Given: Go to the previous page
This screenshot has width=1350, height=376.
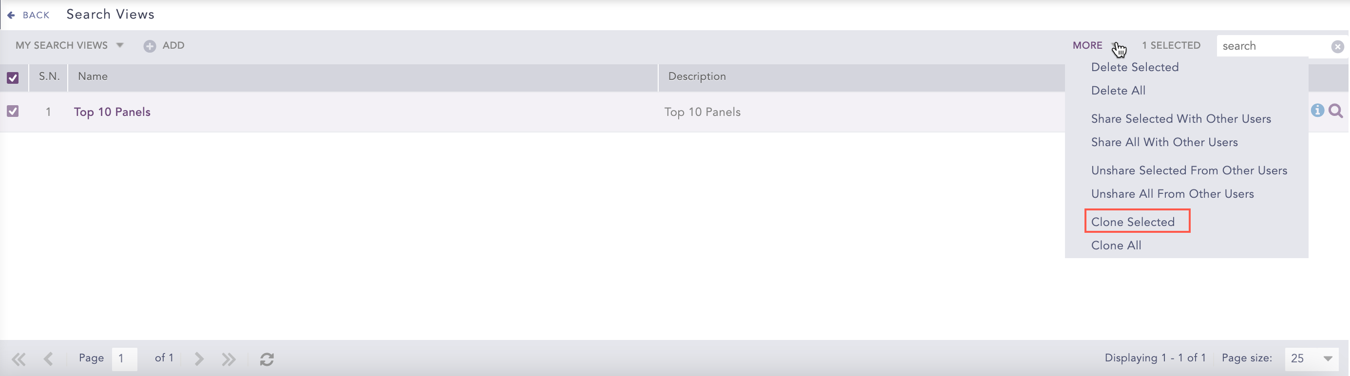Looking at the screenshot, I should tap(49, 359).
